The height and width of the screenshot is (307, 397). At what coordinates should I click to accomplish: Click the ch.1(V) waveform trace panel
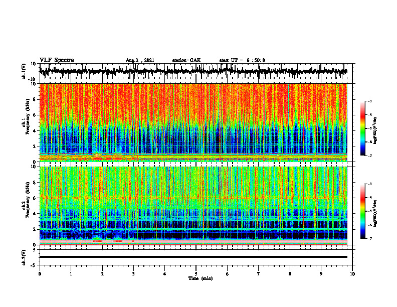pos(196,71)
